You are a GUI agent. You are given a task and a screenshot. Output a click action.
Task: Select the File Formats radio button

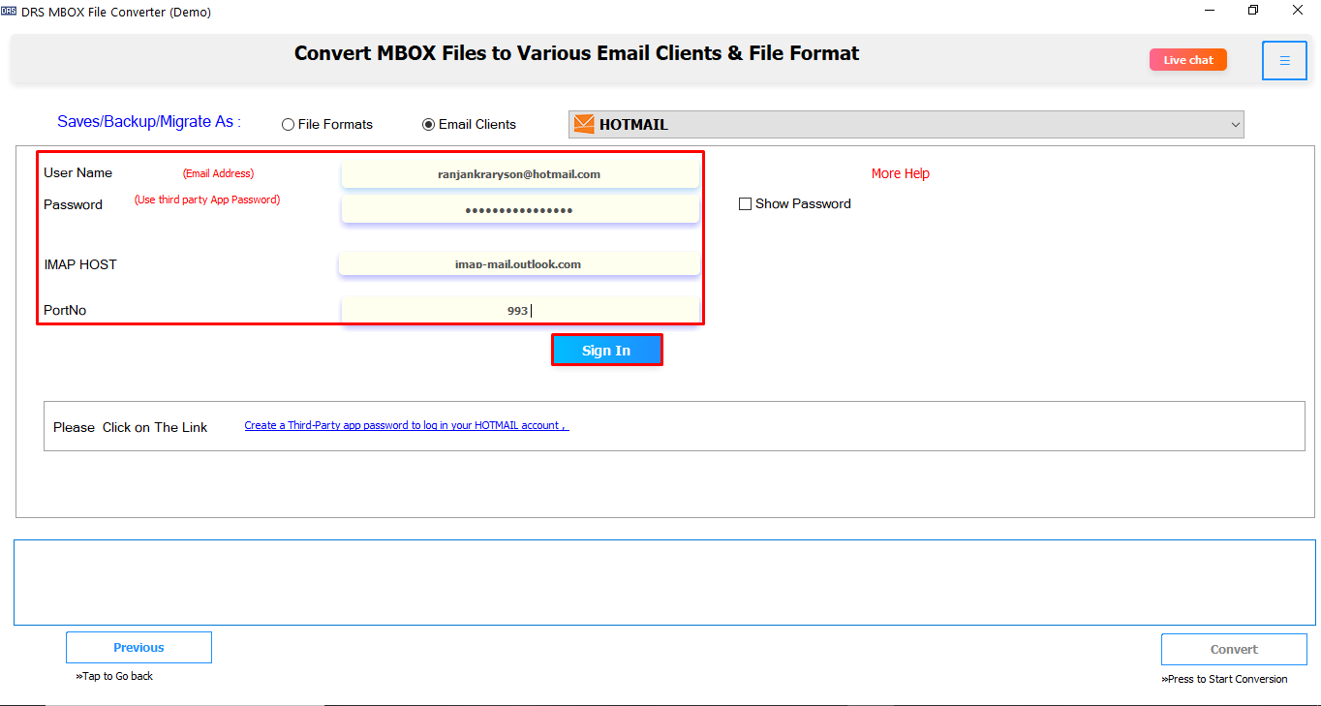coord(288,125)
